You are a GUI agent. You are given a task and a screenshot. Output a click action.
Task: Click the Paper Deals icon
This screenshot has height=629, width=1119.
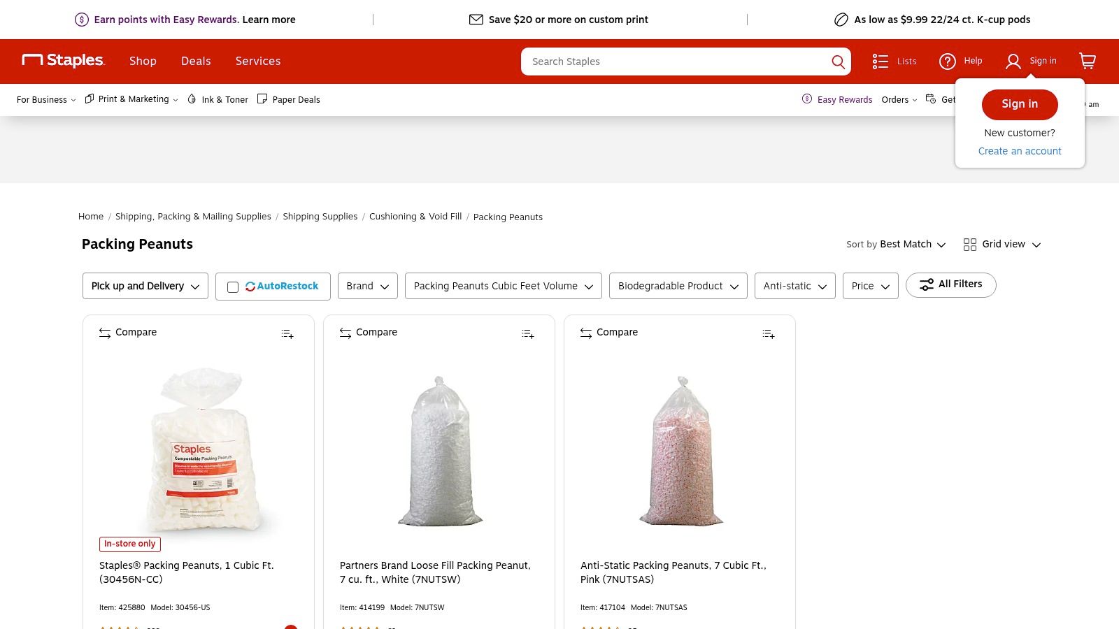click(x=262, y=99)
